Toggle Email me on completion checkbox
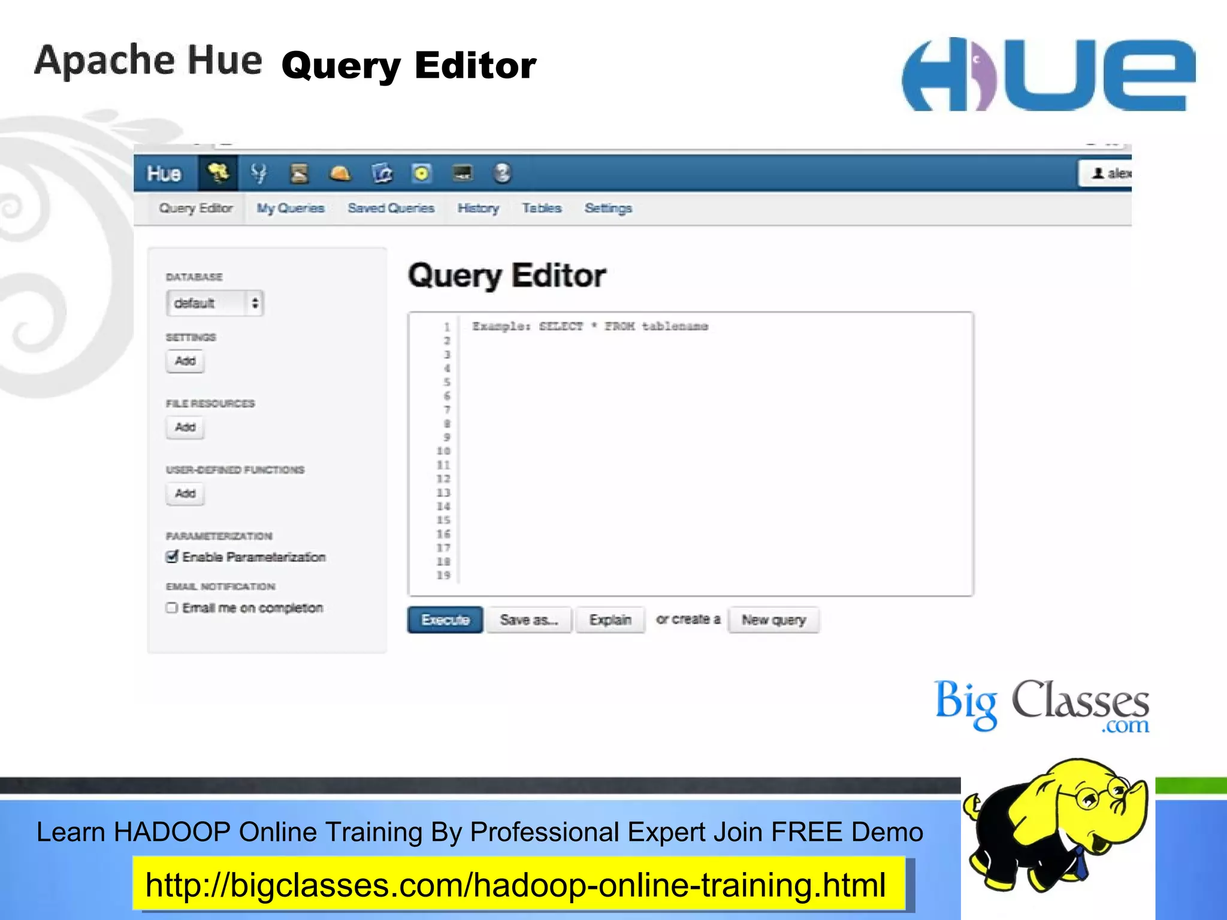 (x=172, y=608)
